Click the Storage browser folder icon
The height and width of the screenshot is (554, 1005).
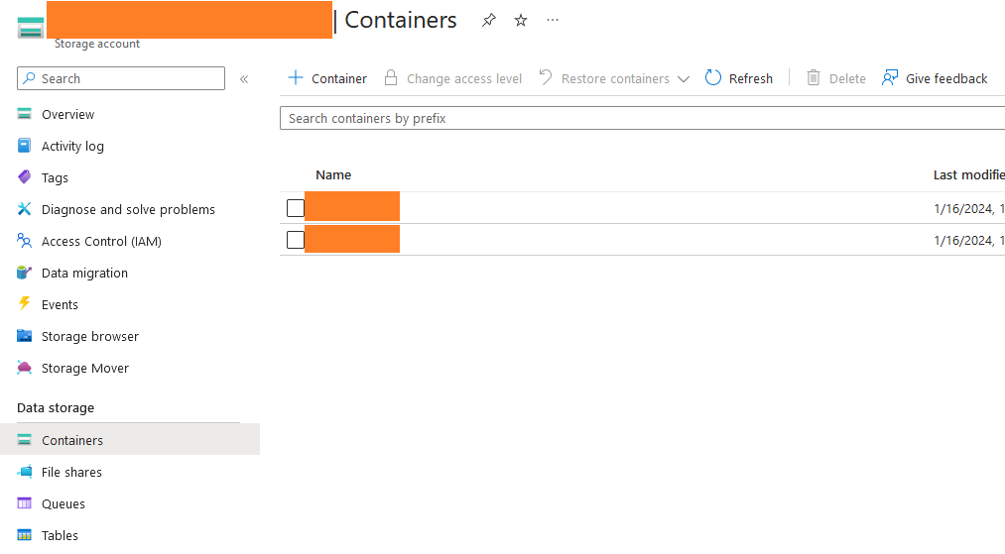25,336
